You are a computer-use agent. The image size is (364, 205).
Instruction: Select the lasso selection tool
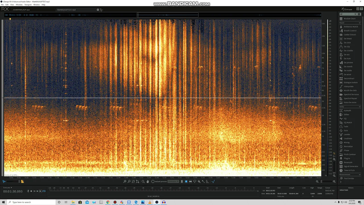tap(195, 181)
